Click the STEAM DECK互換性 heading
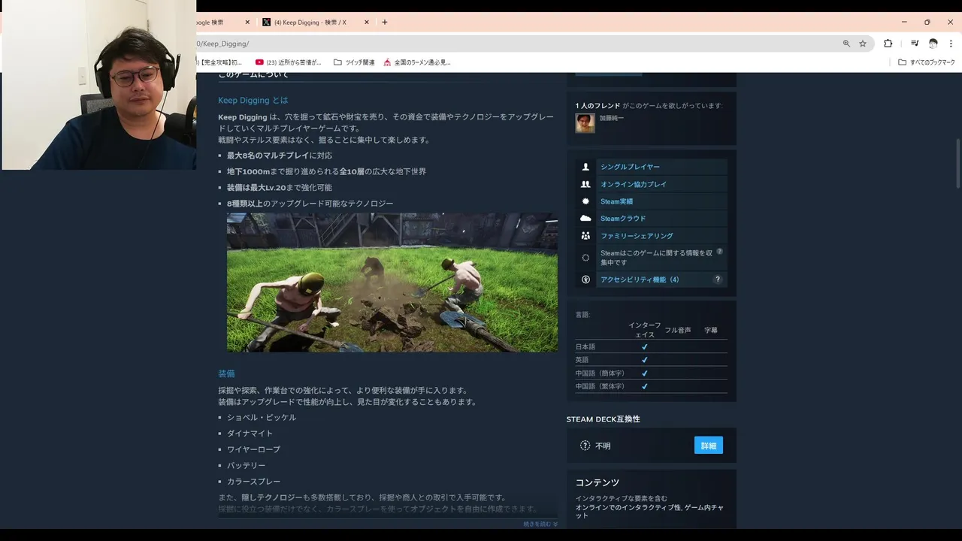This screenshot has width=962, height=541. (604, 419)
